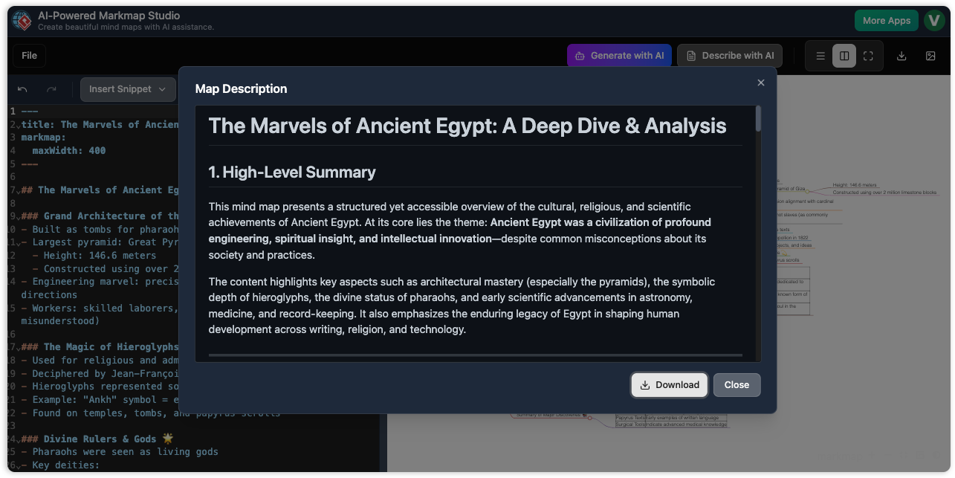Click the More Apps button
The width and height of the screenshot is (955, 478).
point(886,21)
